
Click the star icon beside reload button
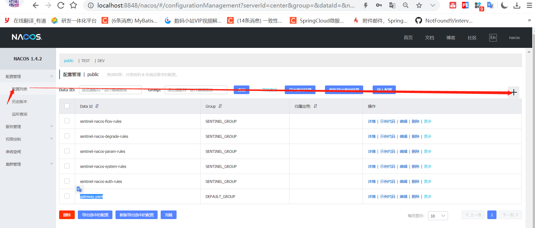coord(73,5)
